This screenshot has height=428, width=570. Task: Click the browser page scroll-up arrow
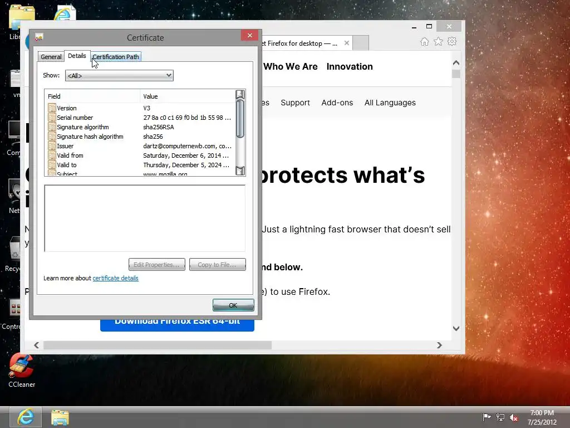[456, 62]
